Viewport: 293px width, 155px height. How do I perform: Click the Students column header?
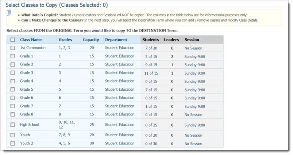coord(151,40)
